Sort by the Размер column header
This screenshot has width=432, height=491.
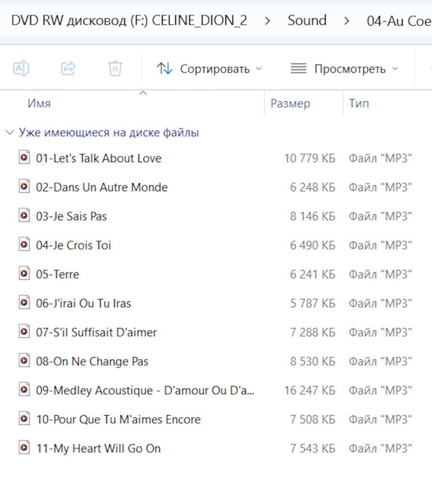point(290,104)
